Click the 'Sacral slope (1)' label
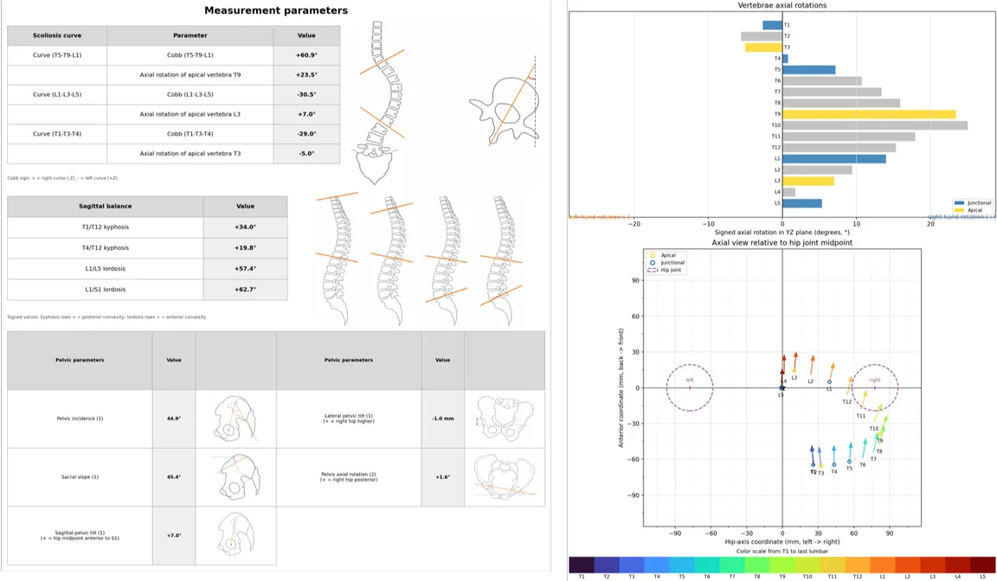997x581 pixels. [x=80, y=477]
